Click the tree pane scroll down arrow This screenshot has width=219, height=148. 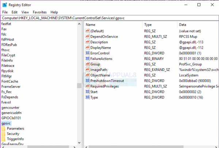tap(79, 143)
